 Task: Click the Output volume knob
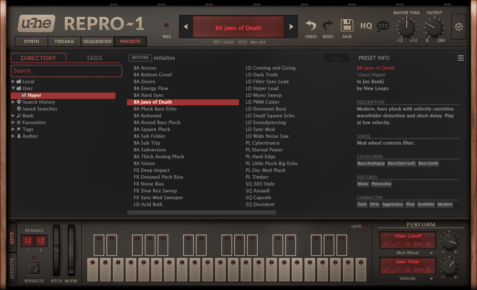click(434, 27)
